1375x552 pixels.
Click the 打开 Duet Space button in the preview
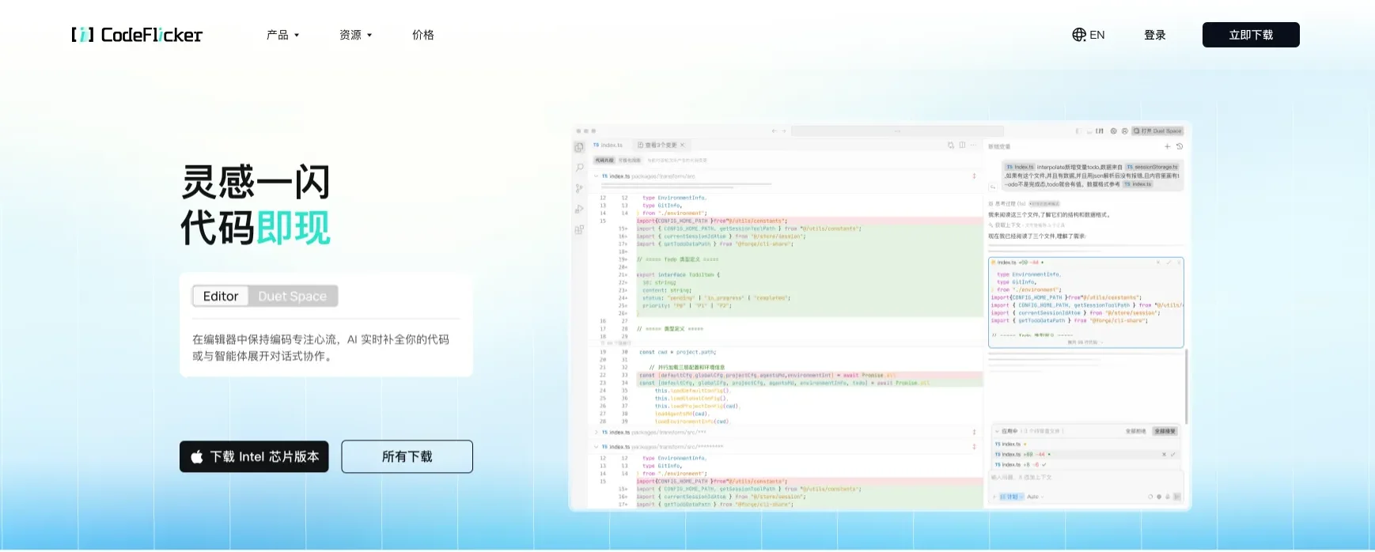[x=1157, y=131]
